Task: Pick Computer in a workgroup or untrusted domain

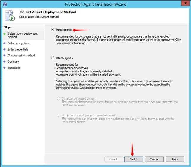Action: (x=58, y=115)
